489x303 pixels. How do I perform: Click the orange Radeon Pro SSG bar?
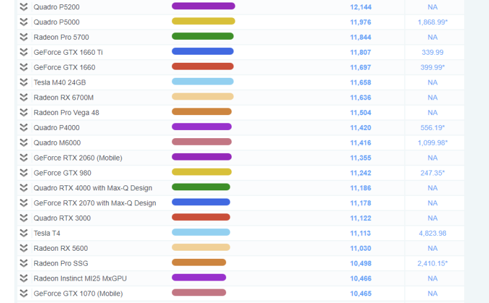click(x=199, y=262)
